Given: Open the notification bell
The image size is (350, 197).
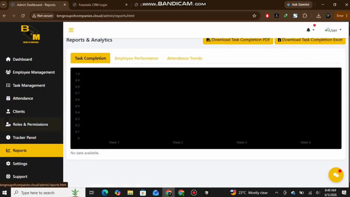Looking at the screenshot, I should pos(308,30).
